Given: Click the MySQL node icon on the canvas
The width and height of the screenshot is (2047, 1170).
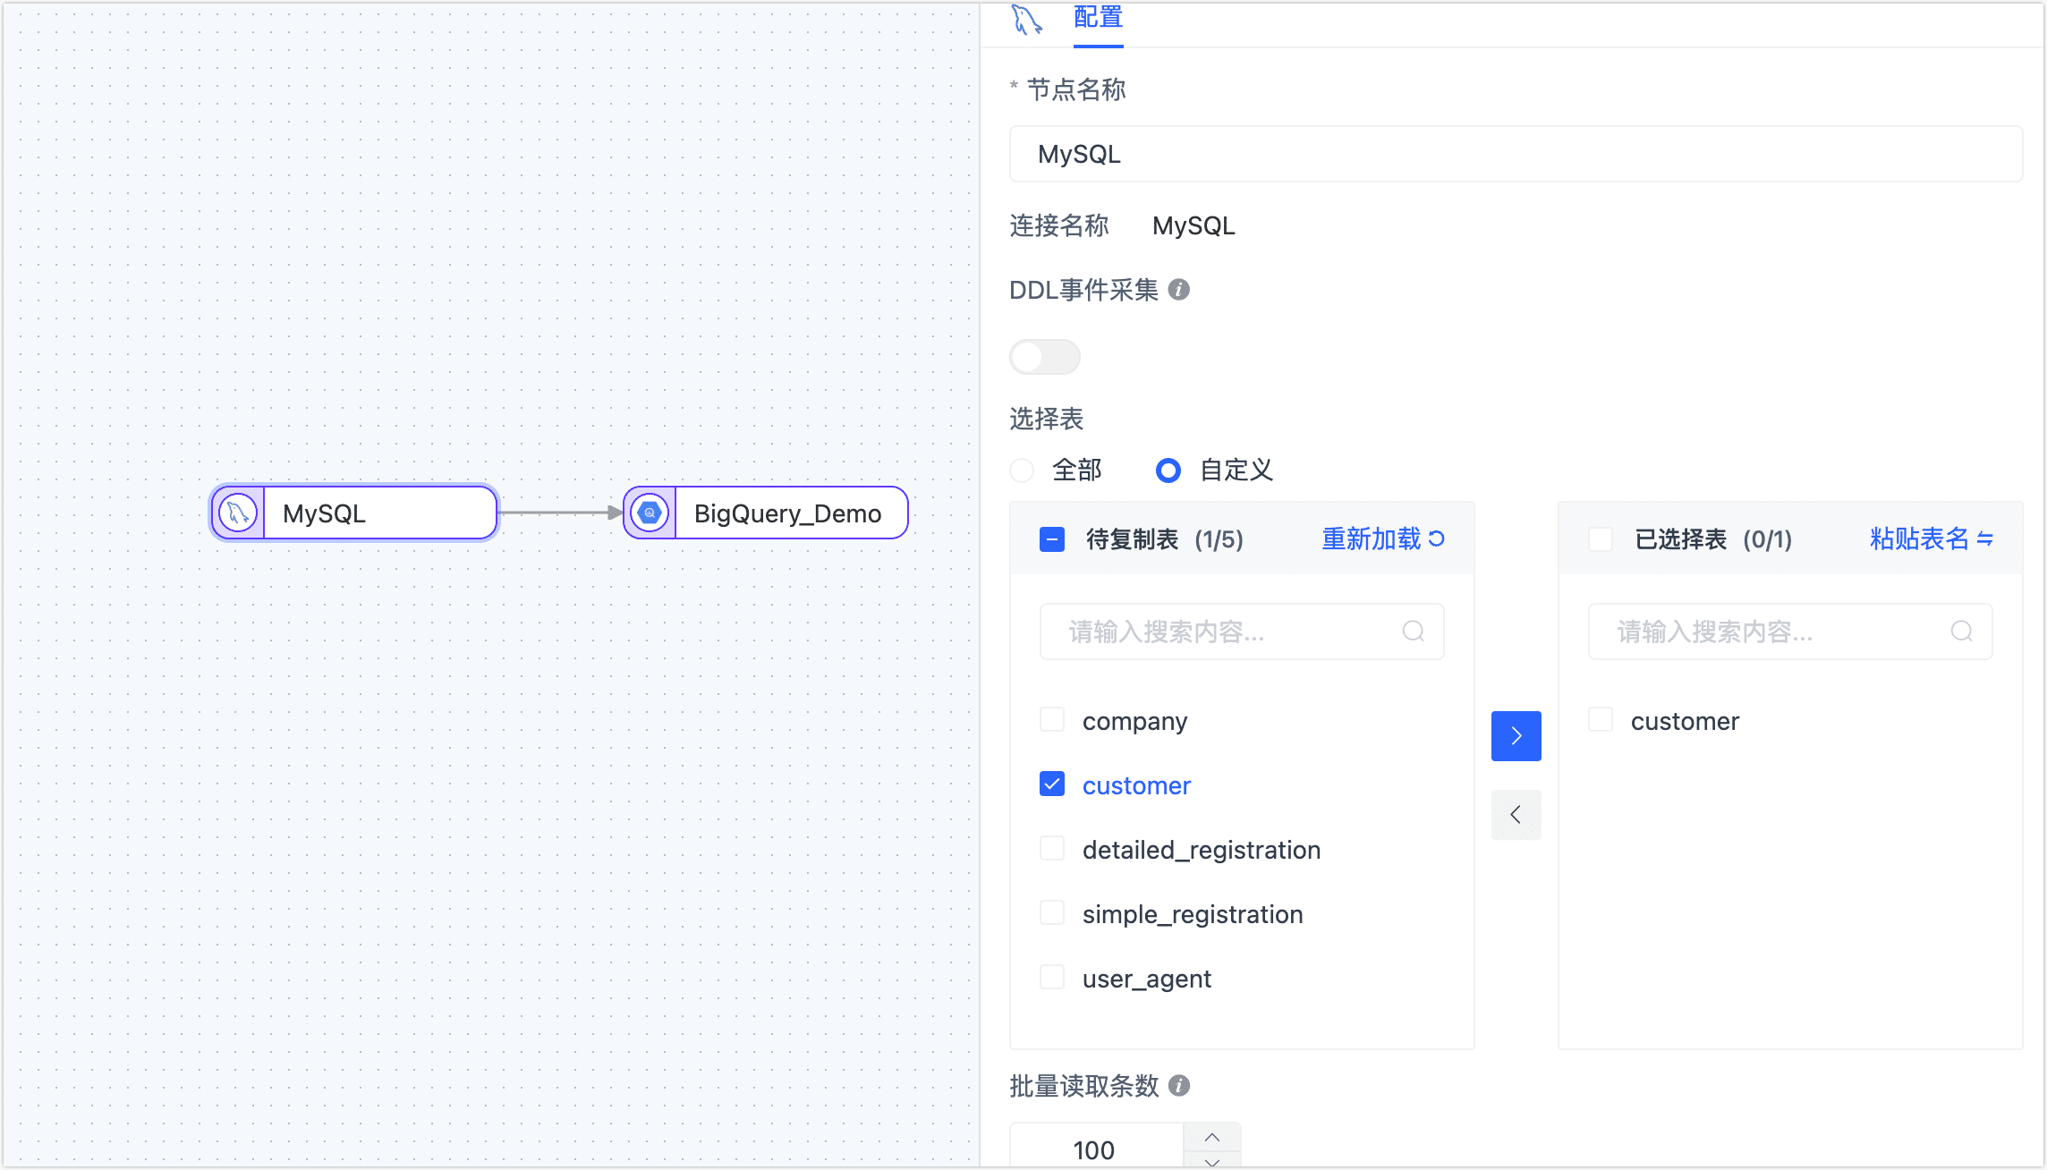Looking at the screenshot, I should point(236,513).
